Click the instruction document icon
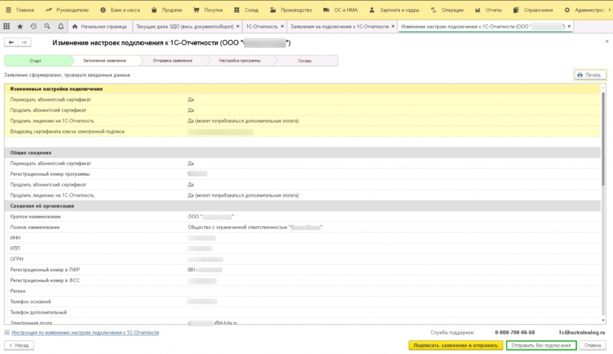Screen dimensions: 613x354 (x=7, y=332)
